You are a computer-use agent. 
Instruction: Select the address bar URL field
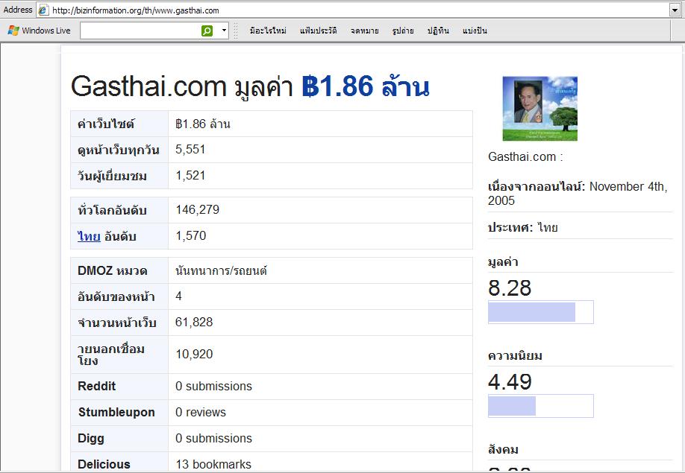coord(358,10)
